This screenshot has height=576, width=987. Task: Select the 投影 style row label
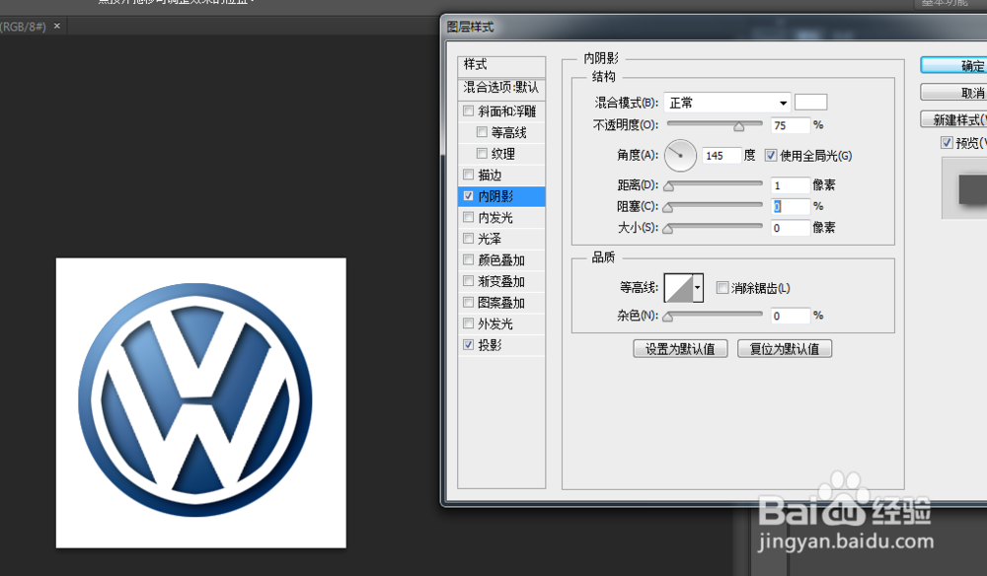(490, 345)
